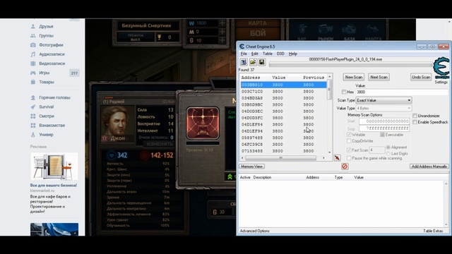Click the Друзья icon in VK sidebar
This screenshot has width=452, height=254.
(33, 26)
